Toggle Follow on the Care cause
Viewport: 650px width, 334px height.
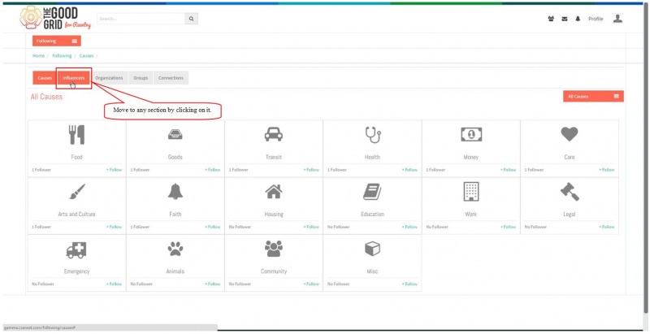click(607, 170)
